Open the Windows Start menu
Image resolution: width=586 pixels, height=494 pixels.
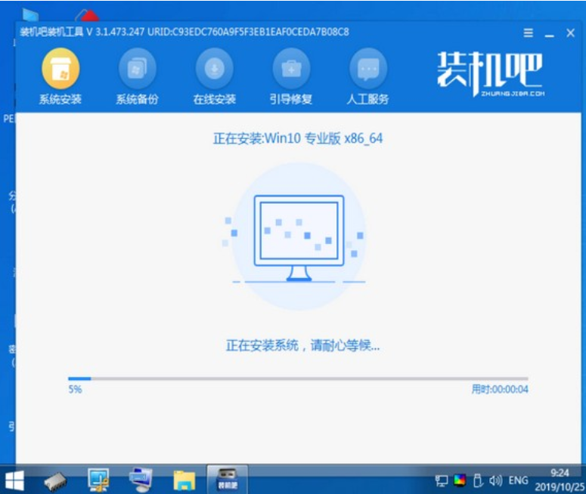[14, 480]
